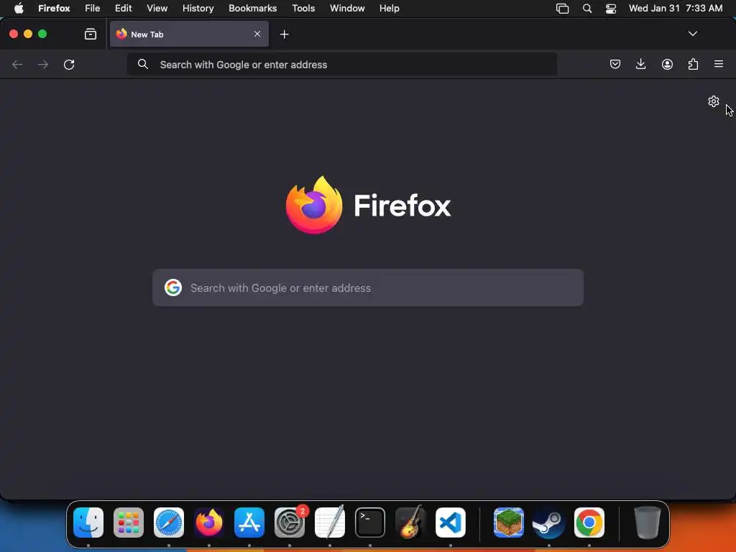Open the Extensions puzzle-piece menu
The width and height of the screenshot is (736, 552).
[693, 64]
